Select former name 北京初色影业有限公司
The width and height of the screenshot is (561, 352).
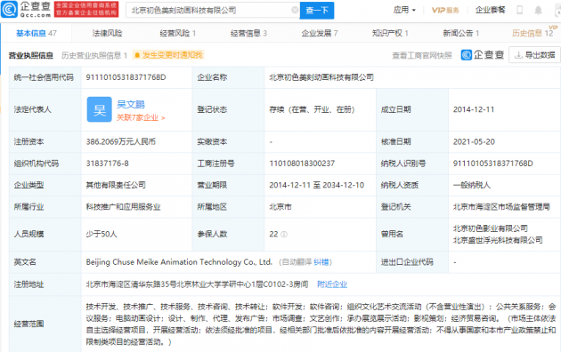[x=491, y=228]
